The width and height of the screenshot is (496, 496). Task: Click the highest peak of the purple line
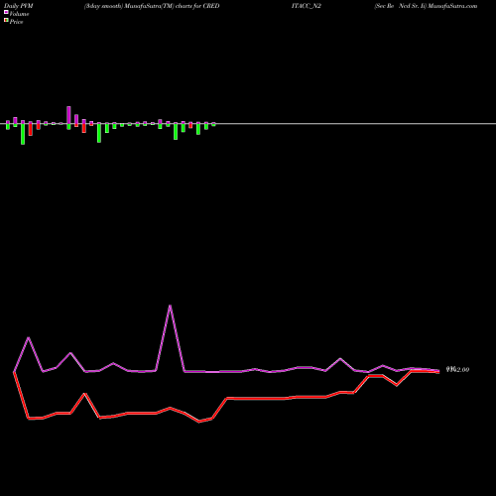click(x=170, y=306)
